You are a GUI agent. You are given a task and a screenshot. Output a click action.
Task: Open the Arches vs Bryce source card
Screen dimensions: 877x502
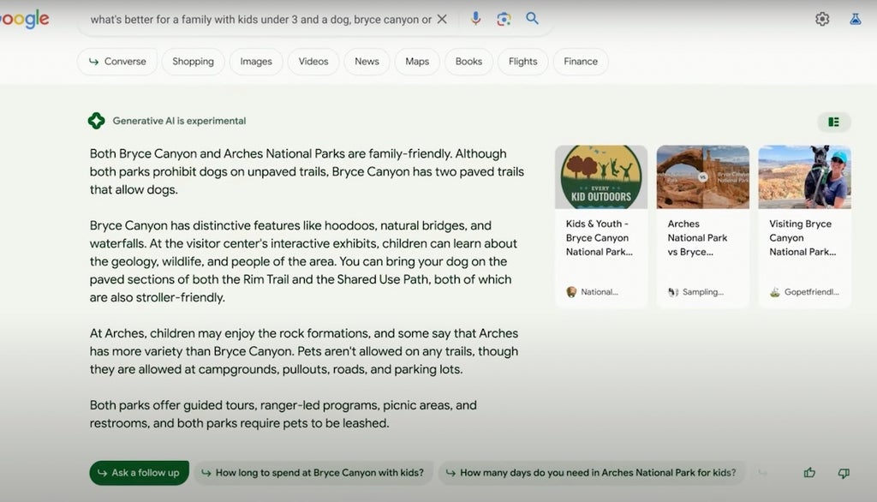(703, 226)
